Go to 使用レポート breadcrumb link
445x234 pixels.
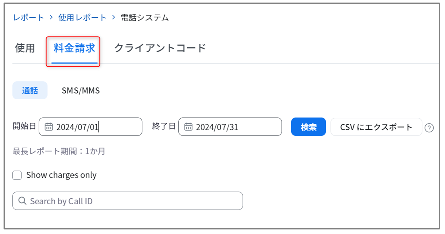pos(82,17)
